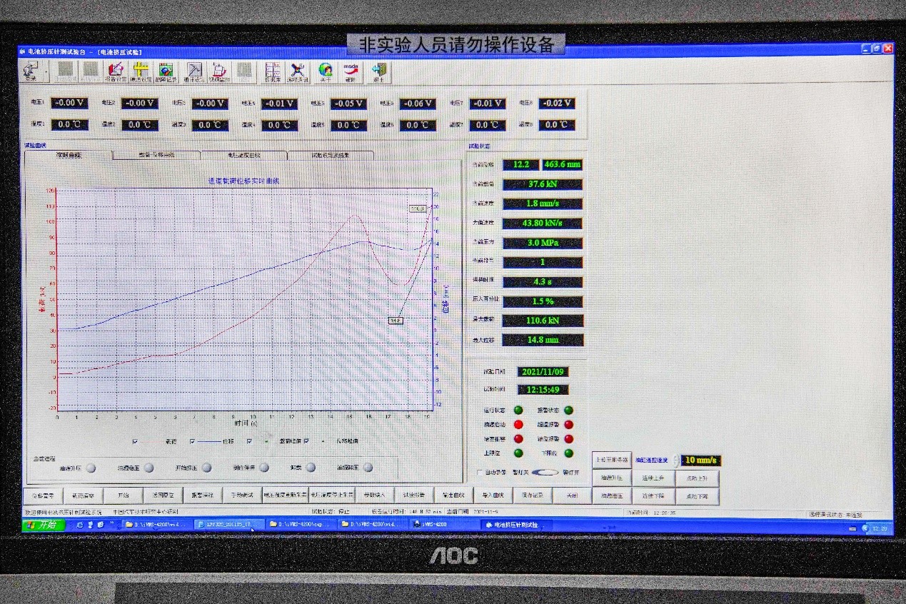Viewport: 906px width, 604px height.
Task: Open the dropdown arrow beside 登录 icon
Action: tap(46, 71)
